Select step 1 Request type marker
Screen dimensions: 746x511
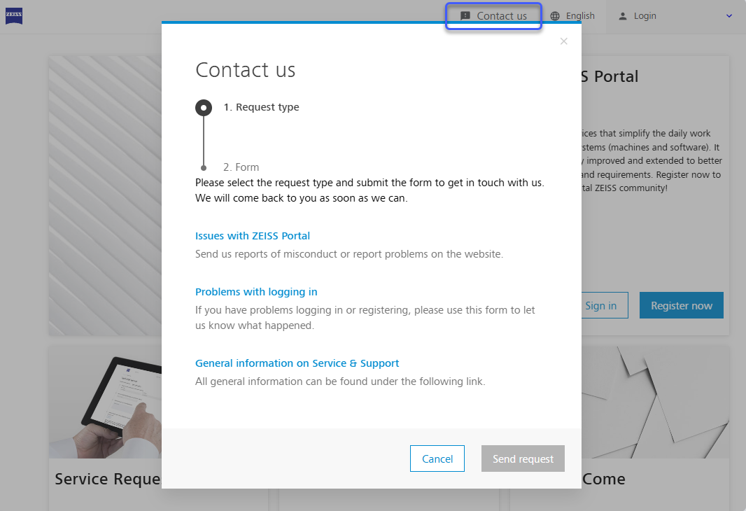click(204, 108)
